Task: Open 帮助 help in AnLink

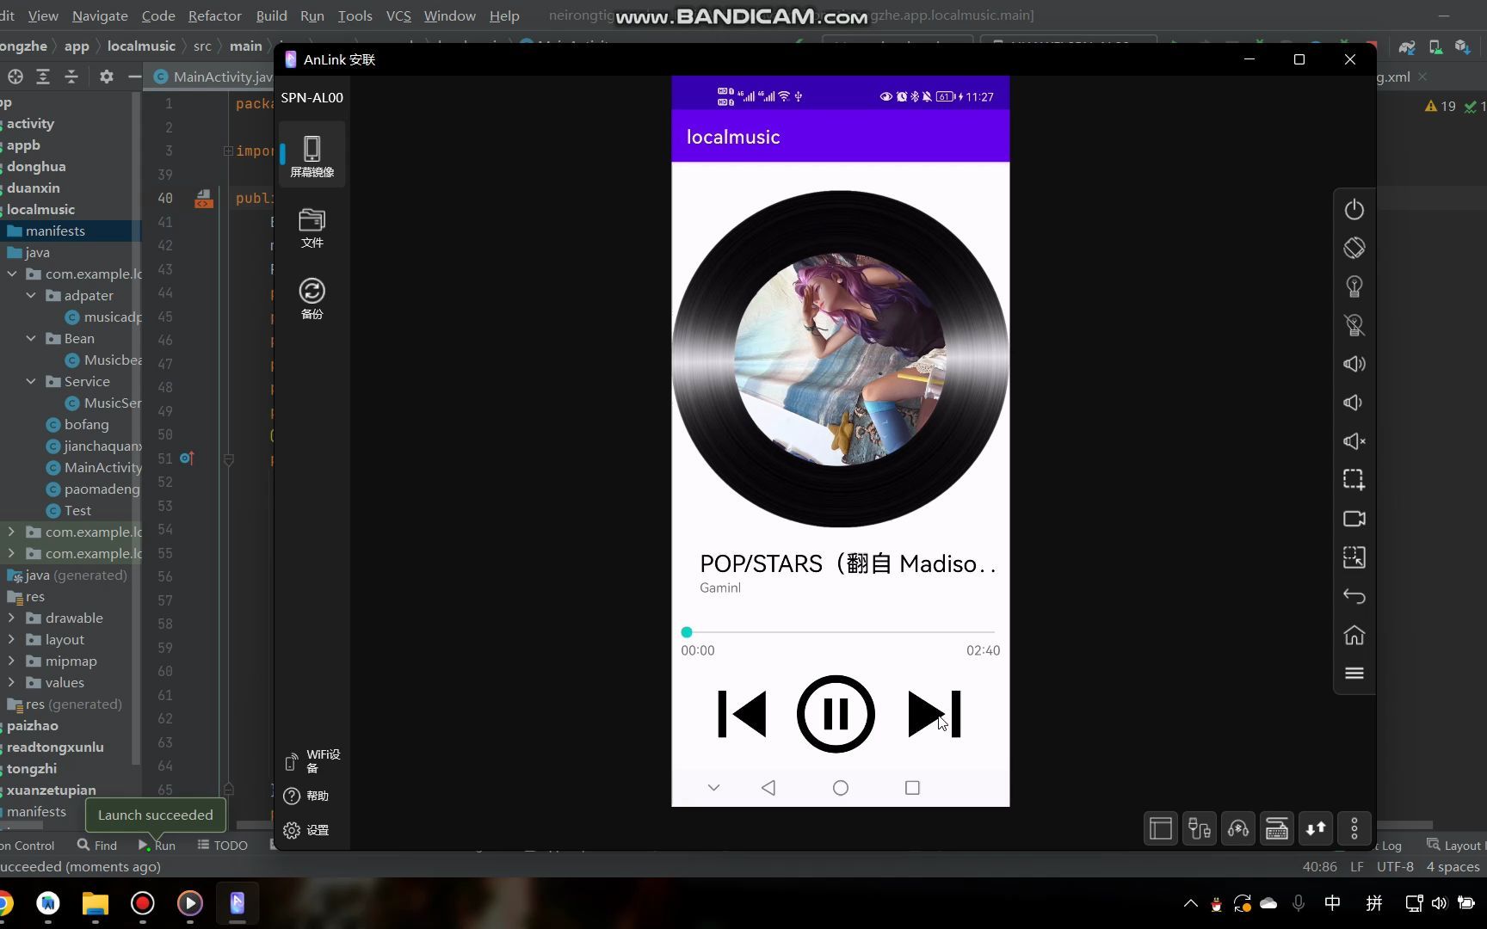Action: point(307,796)
